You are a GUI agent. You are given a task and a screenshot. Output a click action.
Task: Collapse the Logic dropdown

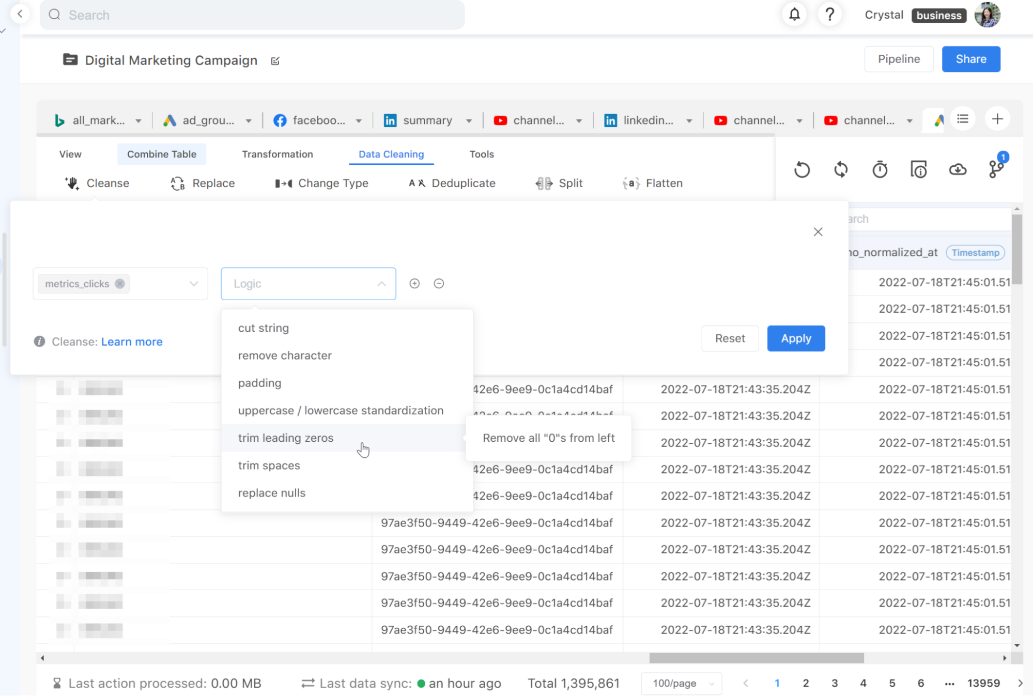point(381,284)
